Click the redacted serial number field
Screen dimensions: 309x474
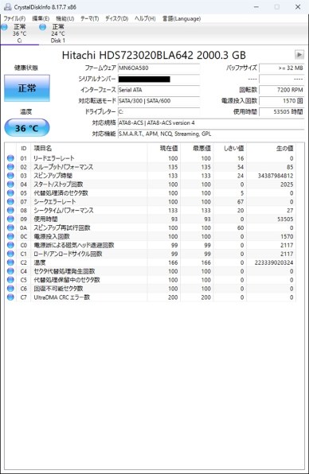pos(158,80)
